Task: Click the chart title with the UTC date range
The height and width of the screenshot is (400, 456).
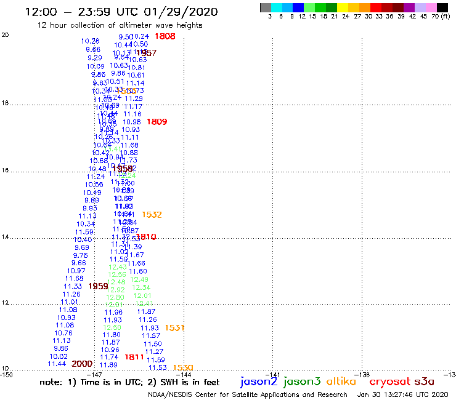Action: [x=121, y=12]
